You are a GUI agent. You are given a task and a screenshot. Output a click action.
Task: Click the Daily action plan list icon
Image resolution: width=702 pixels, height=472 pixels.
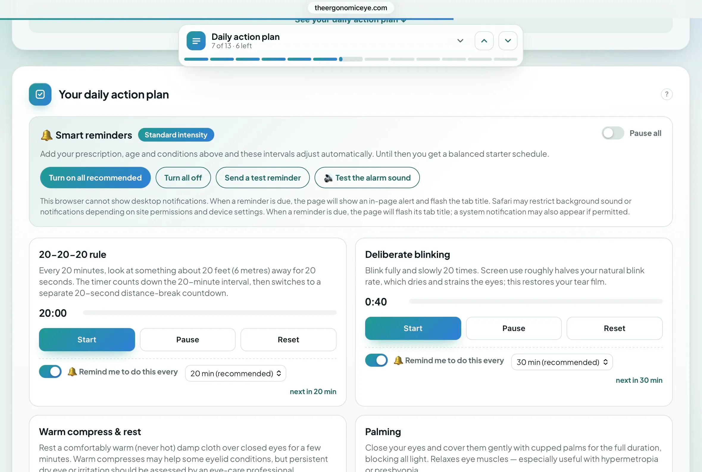pos(196,41)
